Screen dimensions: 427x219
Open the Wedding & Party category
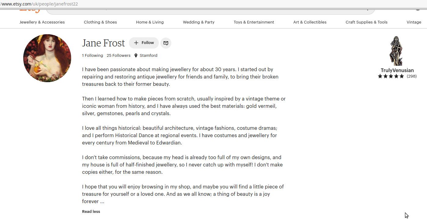(199, 22)
